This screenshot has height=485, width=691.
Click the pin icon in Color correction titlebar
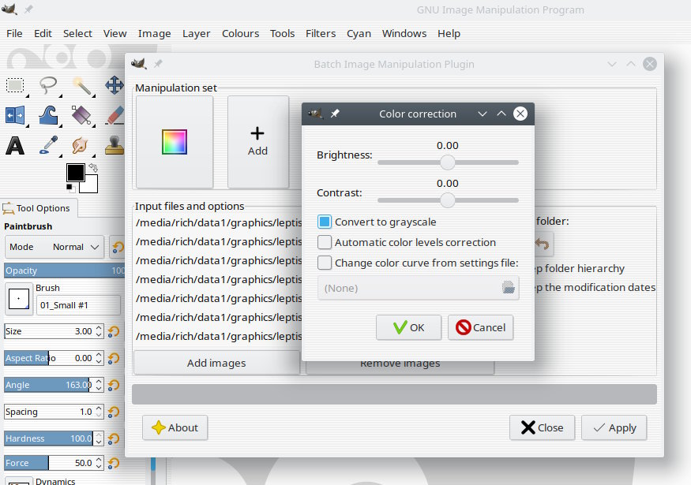point(335,114)
